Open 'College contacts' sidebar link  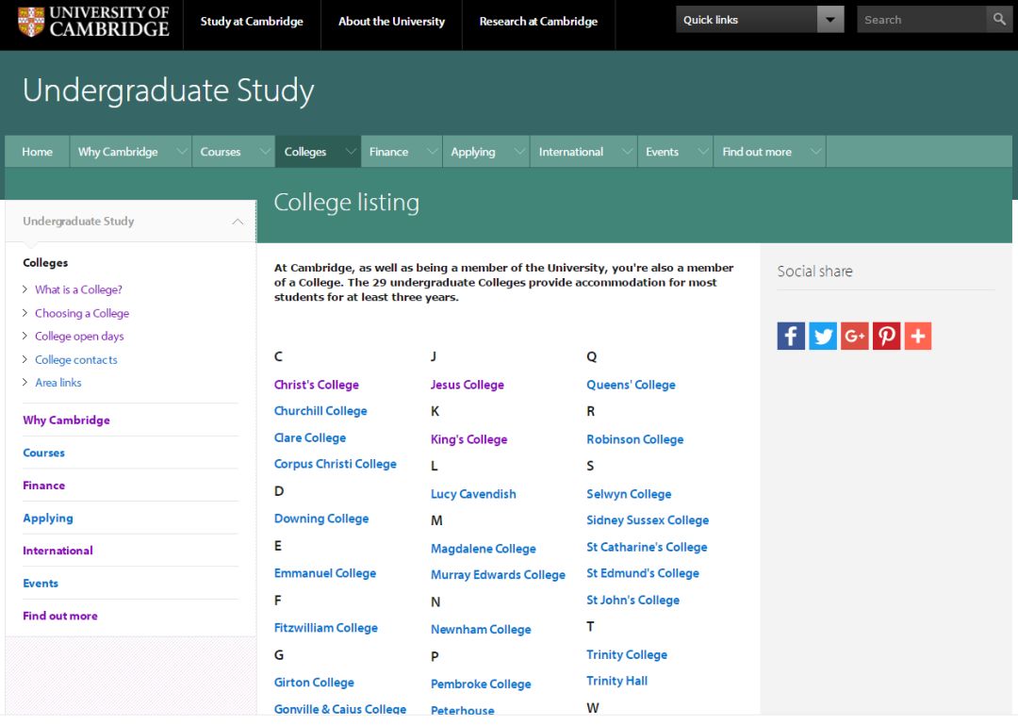[x=76, y=359]
